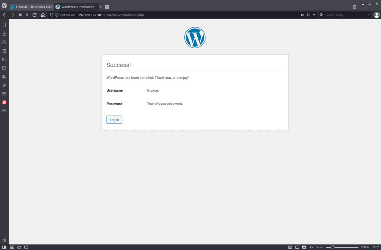Open the Bookmarks panel
This screenshot has width=381, height=250.
click(4, 25)
